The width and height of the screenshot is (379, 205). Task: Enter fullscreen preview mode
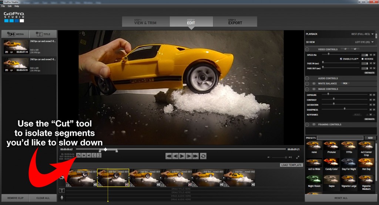point(297,157)
